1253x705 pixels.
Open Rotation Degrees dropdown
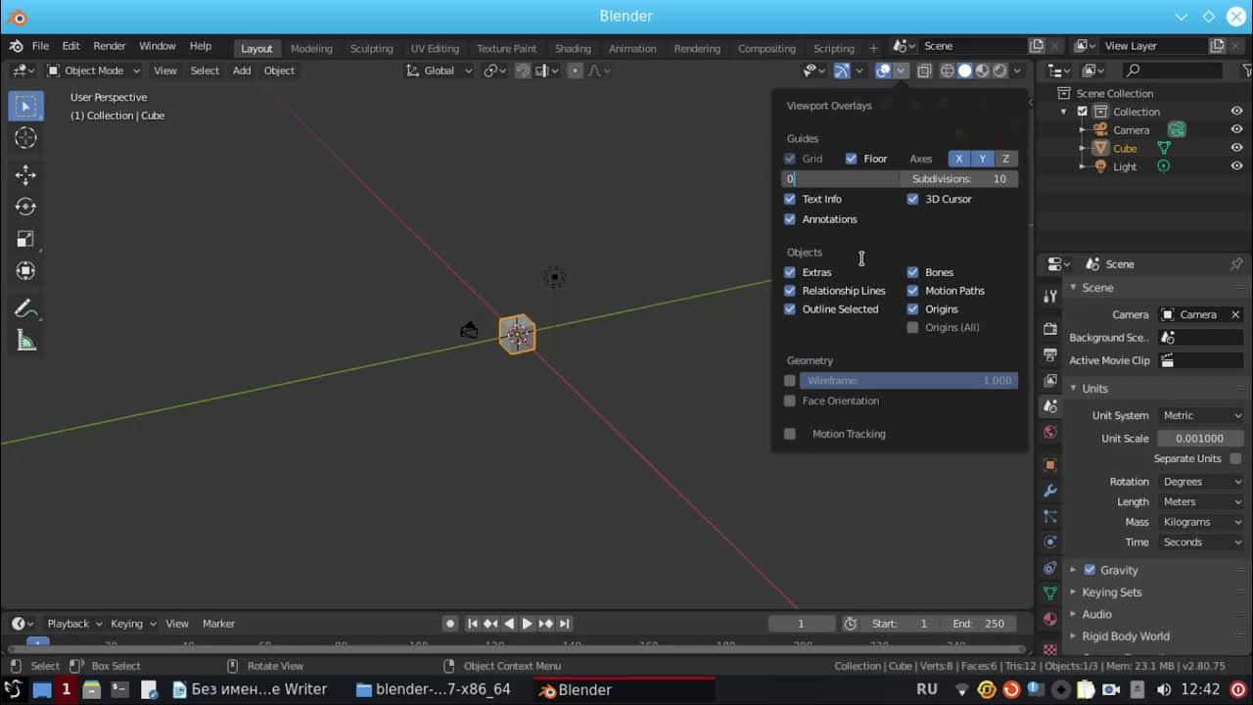(x=1202, y=482)
